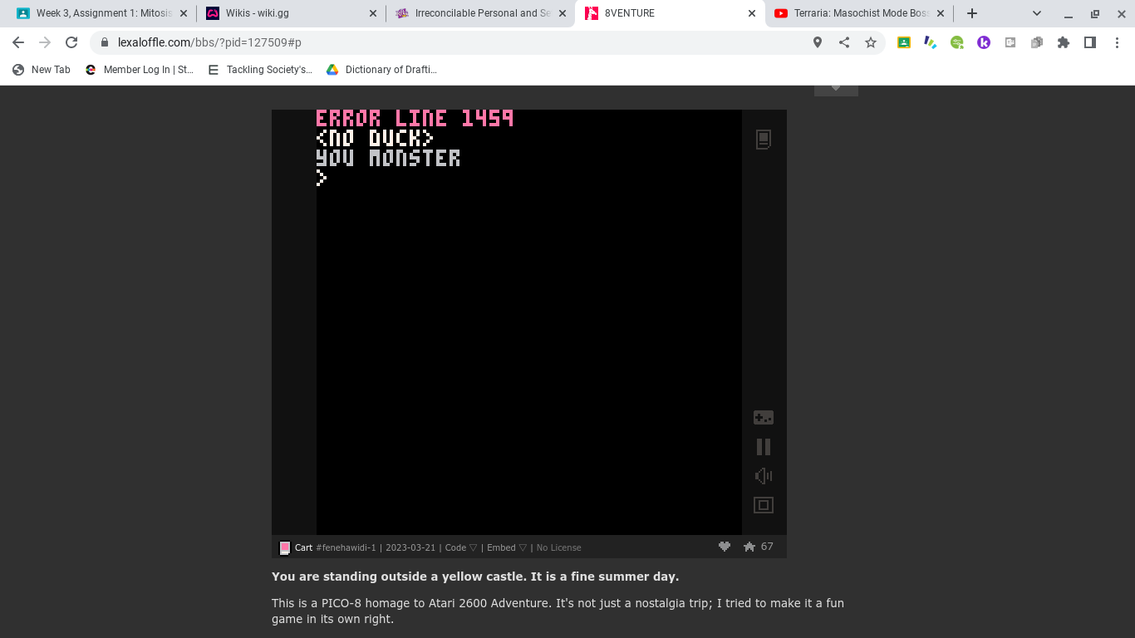Close the Wikis - wiki.gg tab
Image resolution: width=1135 pixels, height=638 pixels.
[372, 13]
